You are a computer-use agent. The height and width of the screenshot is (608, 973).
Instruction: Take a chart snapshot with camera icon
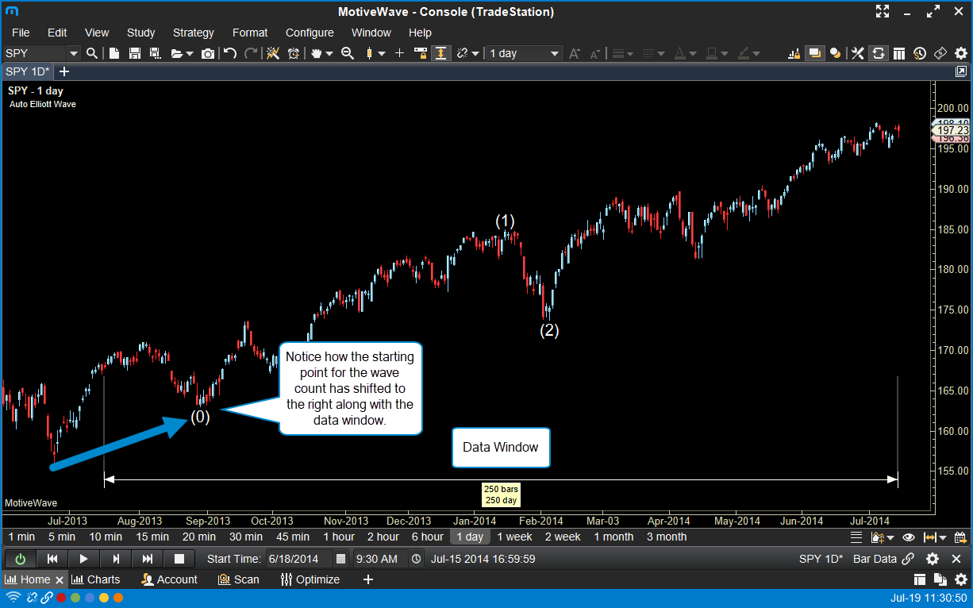tap(208, 53)
